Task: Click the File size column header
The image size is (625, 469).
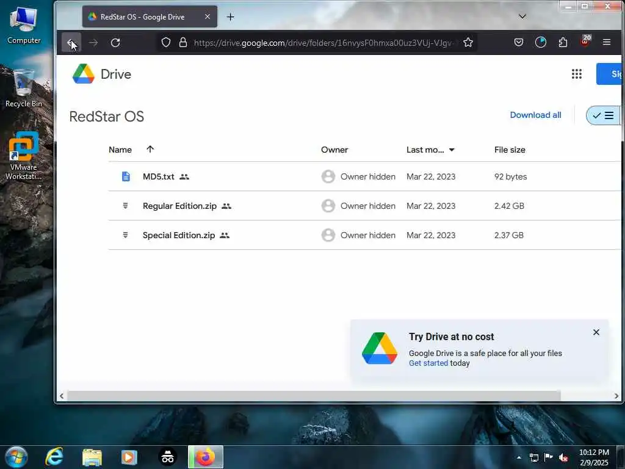Action: click(510, 150)
